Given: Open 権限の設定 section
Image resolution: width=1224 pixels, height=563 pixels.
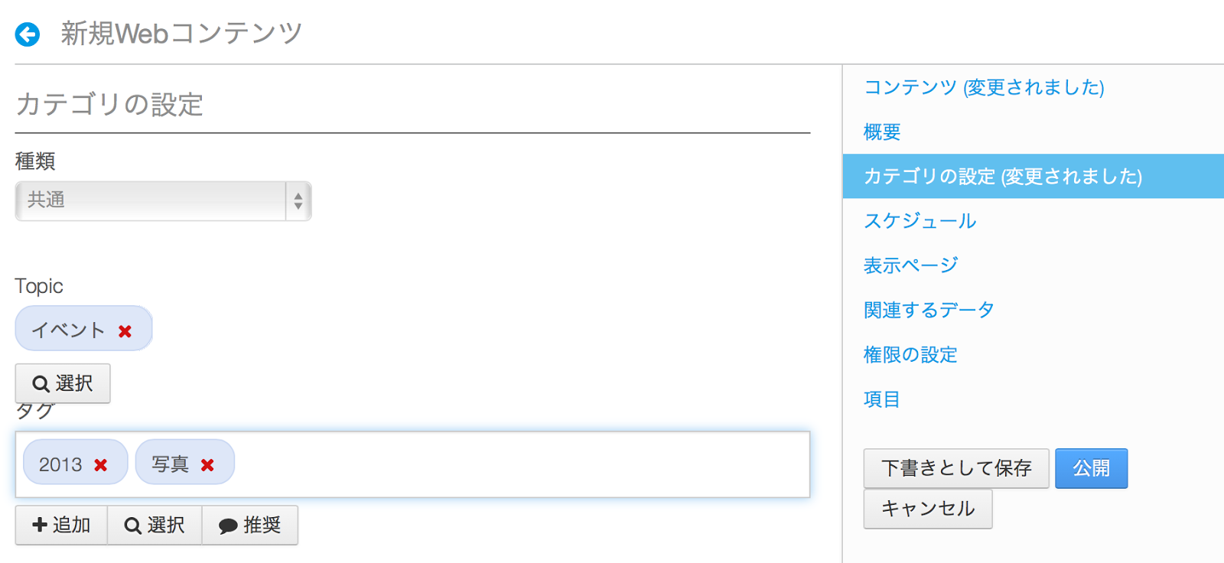Looking at the screenshot, I should 910,355.
